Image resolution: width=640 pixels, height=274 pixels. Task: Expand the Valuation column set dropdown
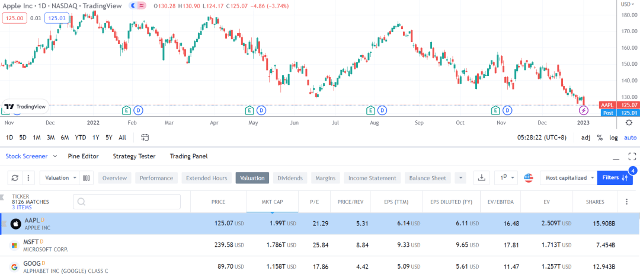pos(60,178)
